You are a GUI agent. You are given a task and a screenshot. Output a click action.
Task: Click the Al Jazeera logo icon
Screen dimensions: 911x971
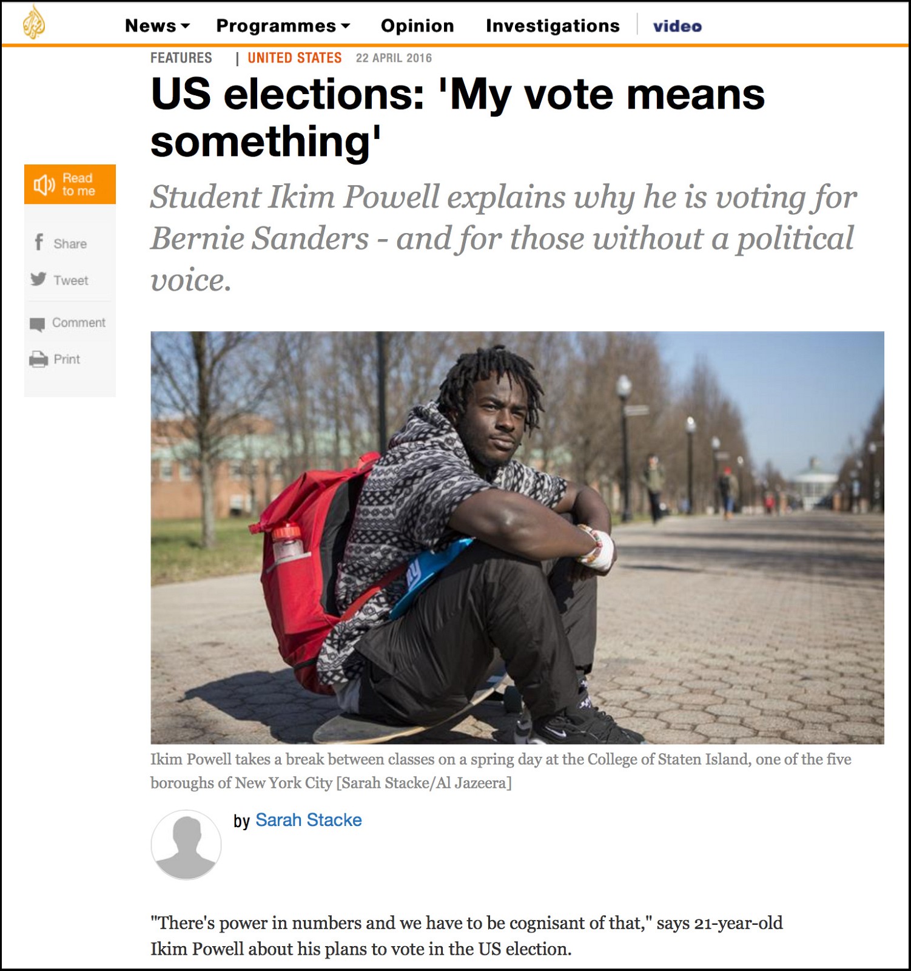[34, 22]
